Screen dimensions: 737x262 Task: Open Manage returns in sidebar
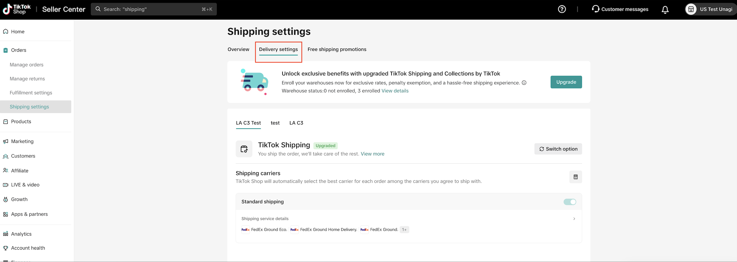27,79
